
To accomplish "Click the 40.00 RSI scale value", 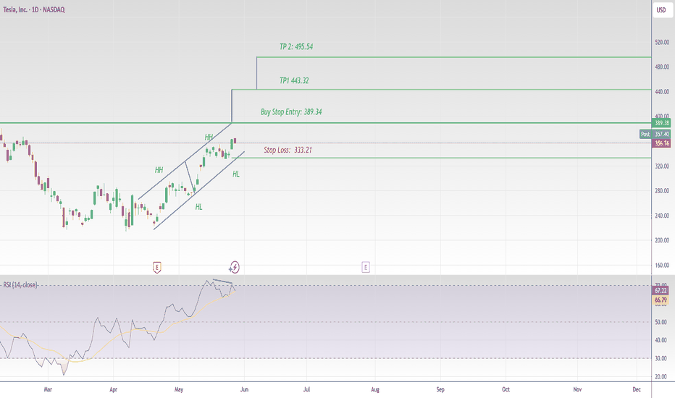I will 661,340.
